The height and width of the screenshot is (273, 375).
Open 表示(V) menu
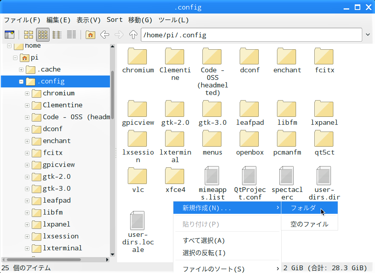[88, 20]
